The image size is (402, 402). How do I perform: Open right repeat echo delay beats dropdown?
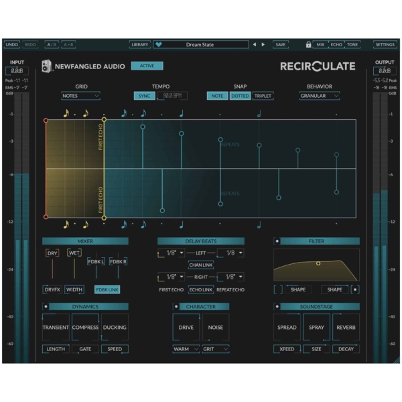230,277
